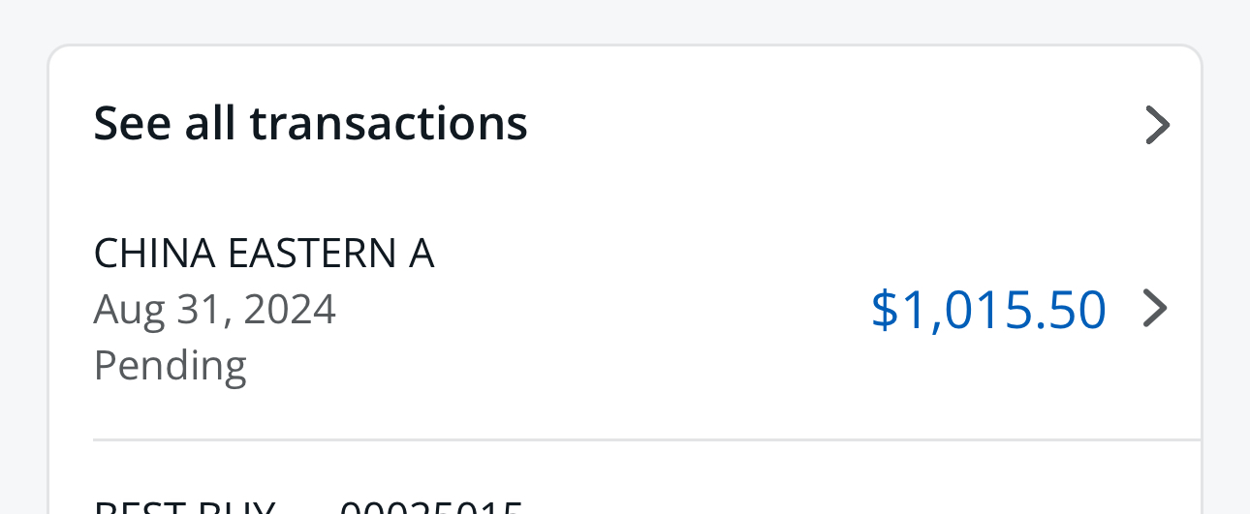Click the word "See" in the card heading
Screen dimensions: 1250x514
point(131,124)
